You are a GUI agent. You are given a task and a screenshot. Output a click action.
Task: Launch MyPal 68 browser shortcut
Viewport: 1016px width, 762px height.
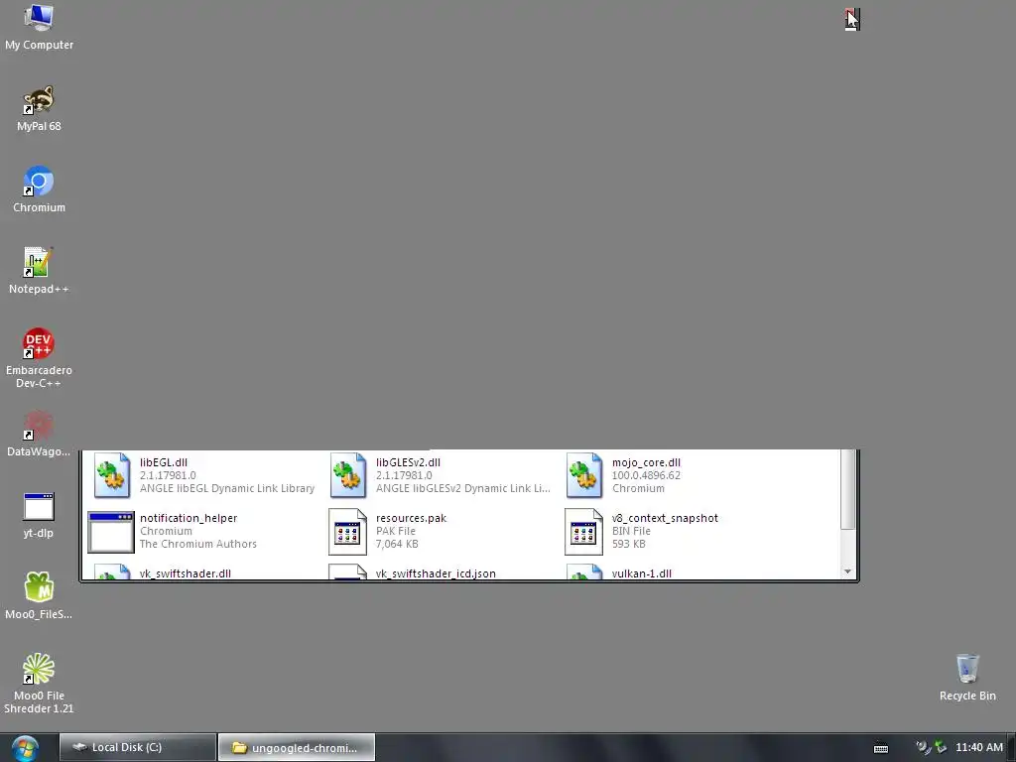[x=39, y=108]
